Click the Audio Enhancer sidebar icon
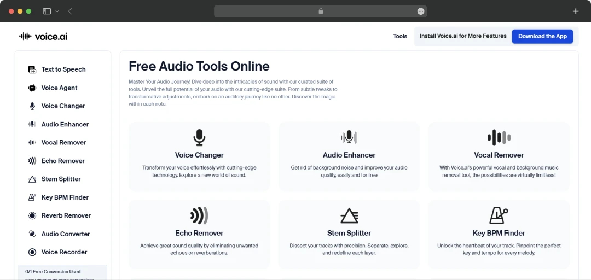591x280 pixels. [32, 124]
